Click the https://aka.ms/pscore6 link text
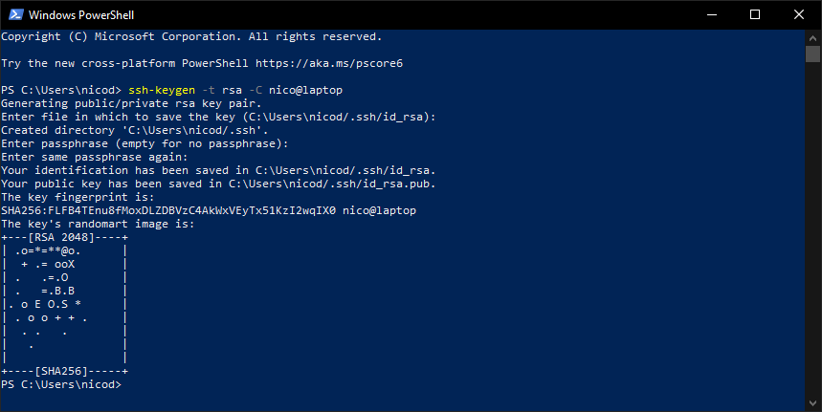This screenshot has width=822, height=412. click(x=329, y=63)
